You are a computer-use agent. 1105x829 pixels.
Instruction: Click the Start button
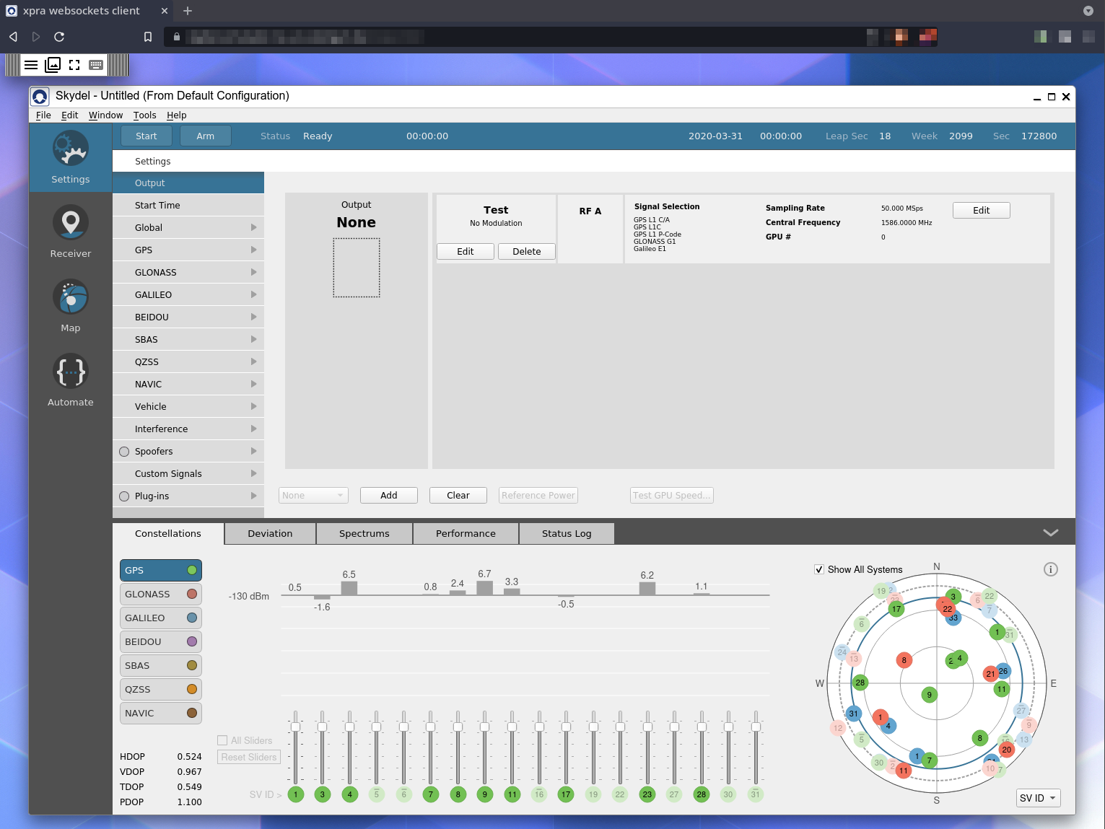point(146,136)
